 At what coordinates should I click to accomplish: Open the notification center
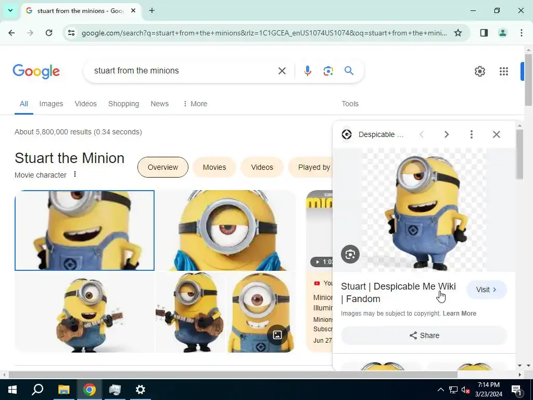click(516, 390)
